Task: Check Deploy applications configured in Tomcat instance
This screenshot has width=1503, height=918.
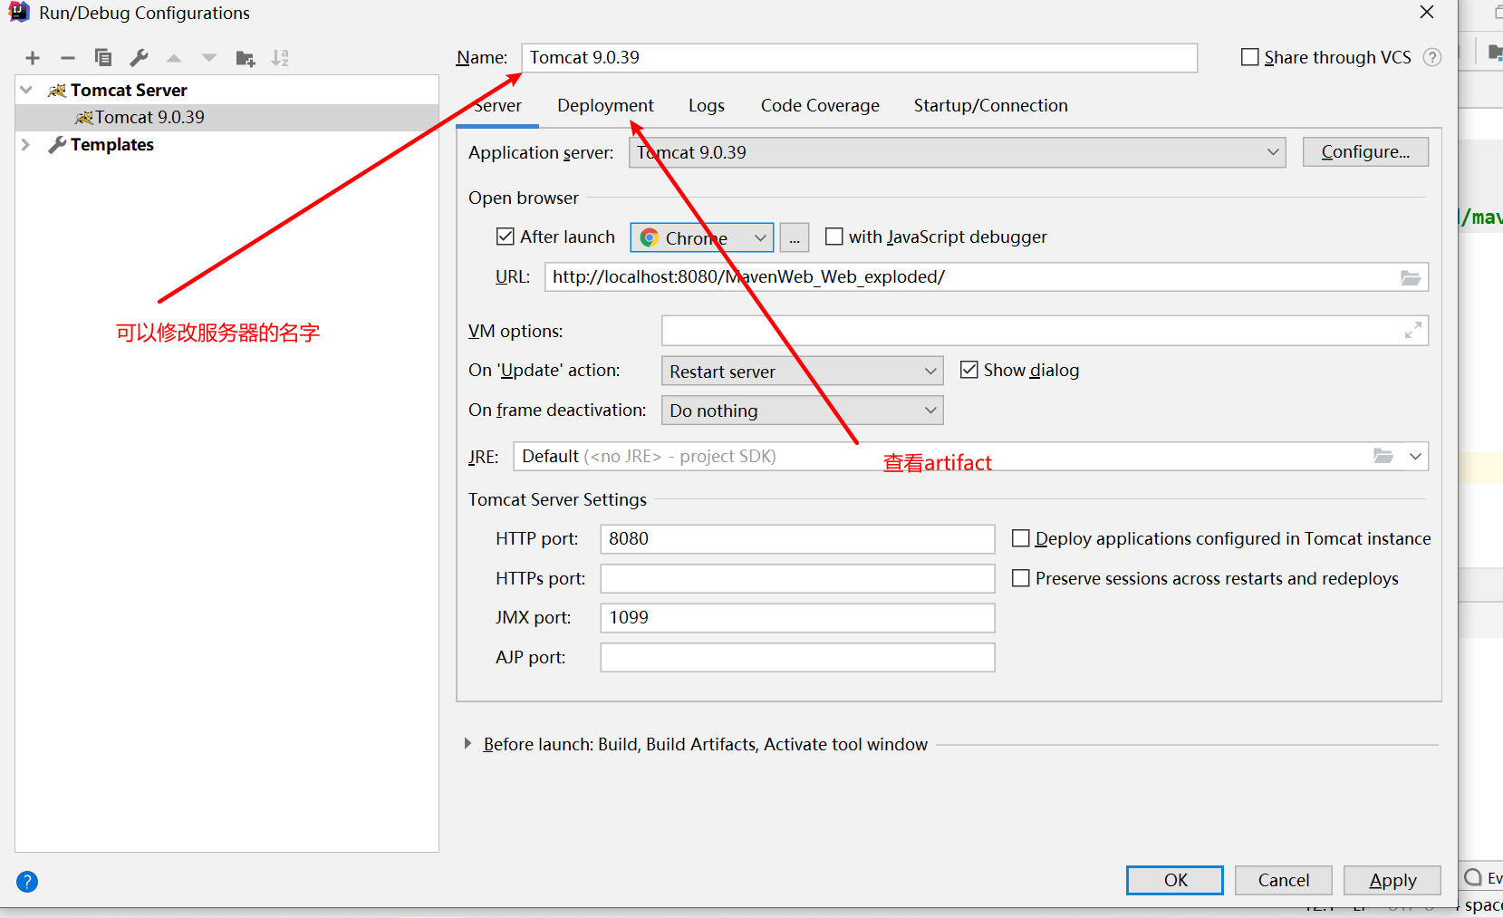Action: [1021, 538]
